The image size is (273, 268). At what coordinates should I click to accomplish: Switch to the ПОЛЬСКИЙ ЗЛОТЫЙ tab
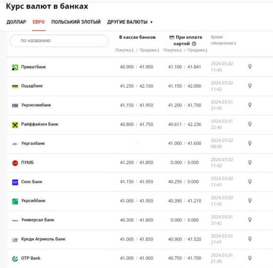pyautogui.click(x=76, y=22)
